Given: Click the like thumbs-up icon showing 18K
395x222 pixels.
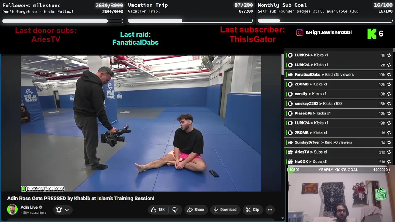Looking at the screenshot, I should tap(154, 210).
